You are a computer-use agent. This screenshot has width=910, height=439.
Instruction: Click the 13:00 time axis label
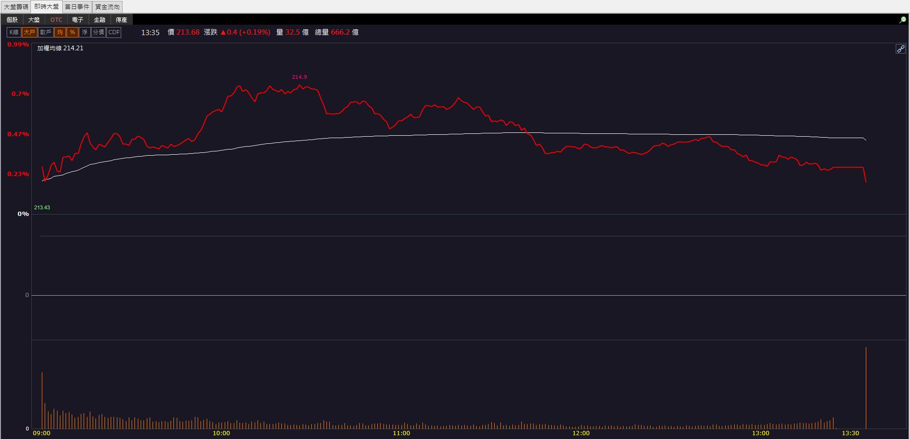(760, 433)
